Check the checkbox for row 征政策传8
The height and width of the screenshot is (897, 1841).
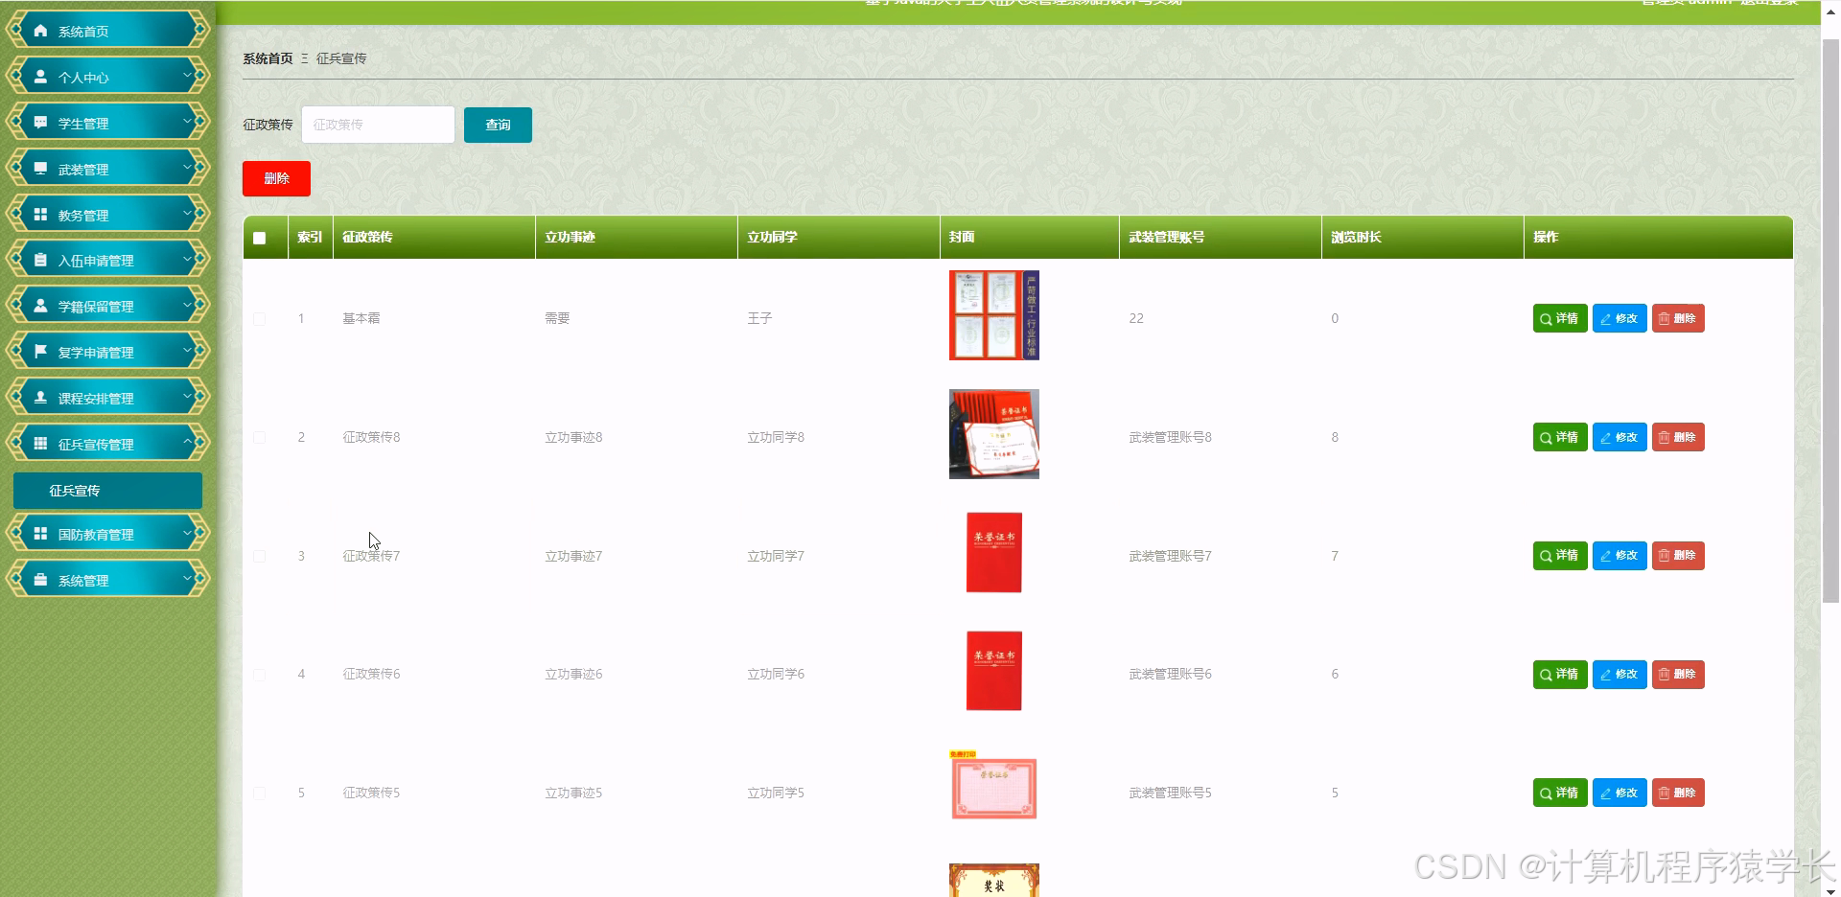pos(259,437)
